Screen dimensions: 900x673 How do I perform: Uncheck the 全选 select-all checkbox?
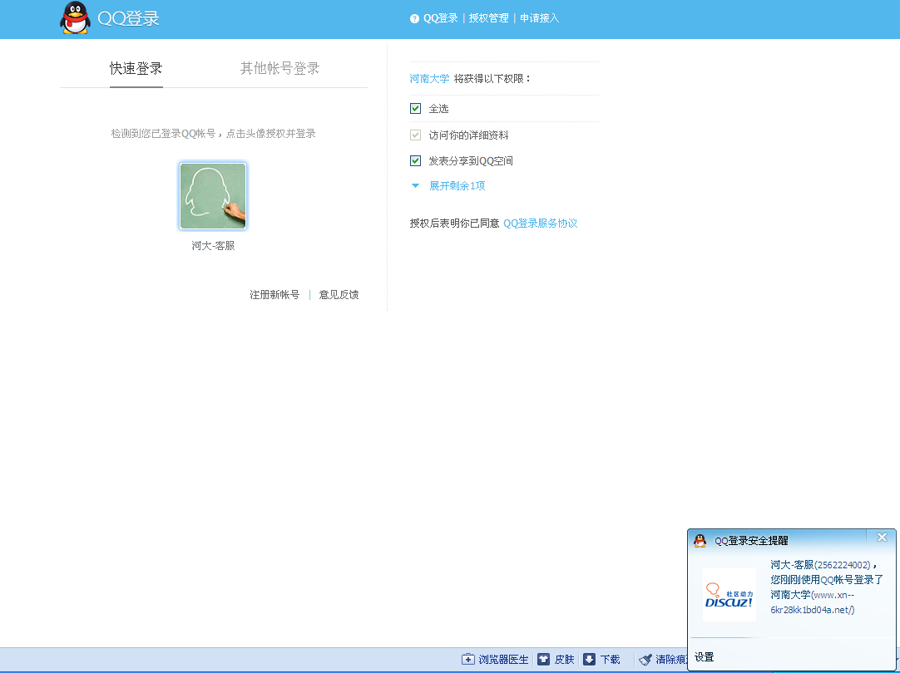pyautogui.click(x=416, y=109)
